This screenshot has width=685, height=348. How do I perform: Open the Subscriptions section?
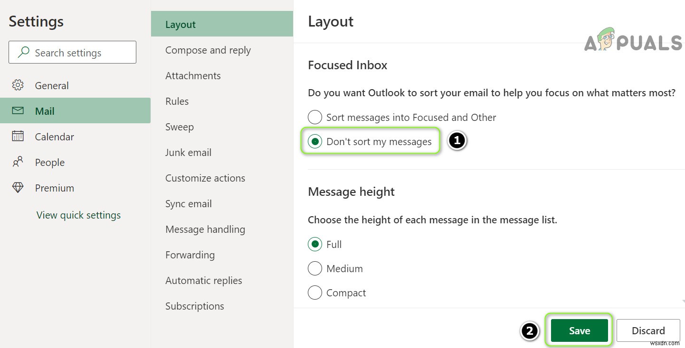point(194,306)
